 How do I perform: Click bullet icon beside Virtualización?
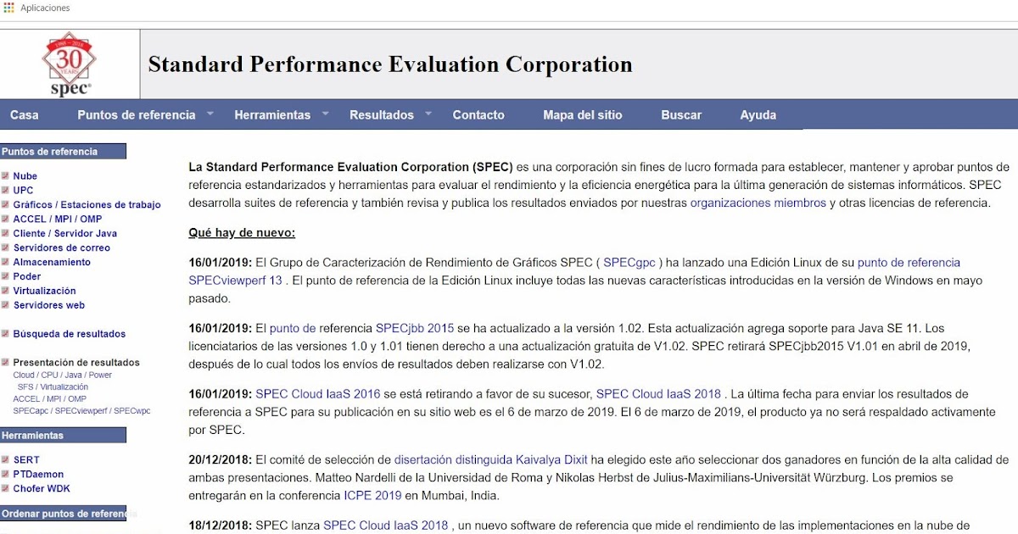tap(5, 291)
